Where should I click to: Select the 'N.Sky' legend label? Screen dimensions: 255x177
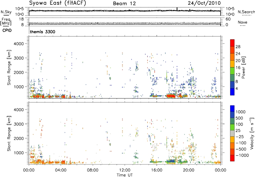(6, 12)
